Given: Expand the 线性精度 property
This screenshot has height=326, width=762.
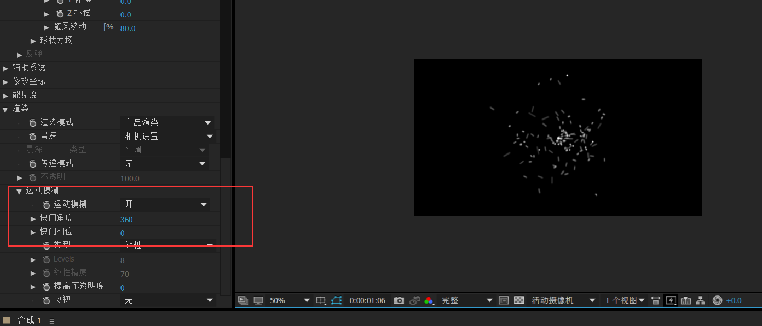Looking at the screenshot, I should tap(33, 273).
